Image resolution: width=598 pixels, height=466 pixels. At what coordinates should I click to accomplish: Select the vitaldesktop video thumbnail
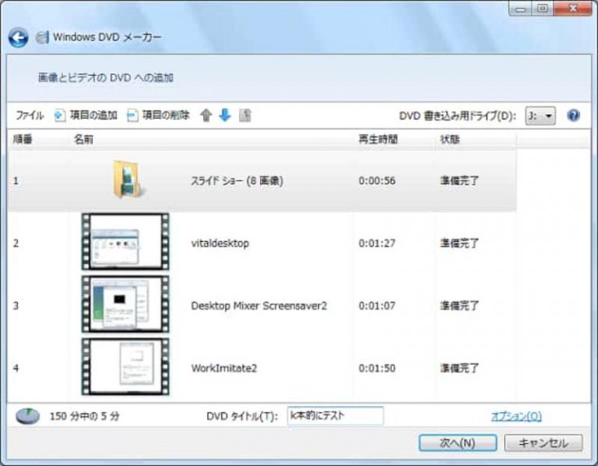point(125,243)
